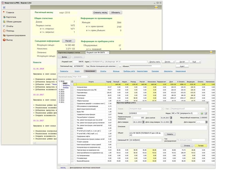
Task: Click the Сменить месяц button
Action: [x=100, y=12]
